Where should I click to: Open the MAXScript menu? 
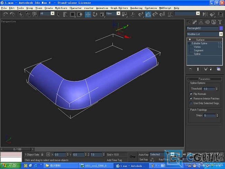pyautogui.click(x=165, y=8)
